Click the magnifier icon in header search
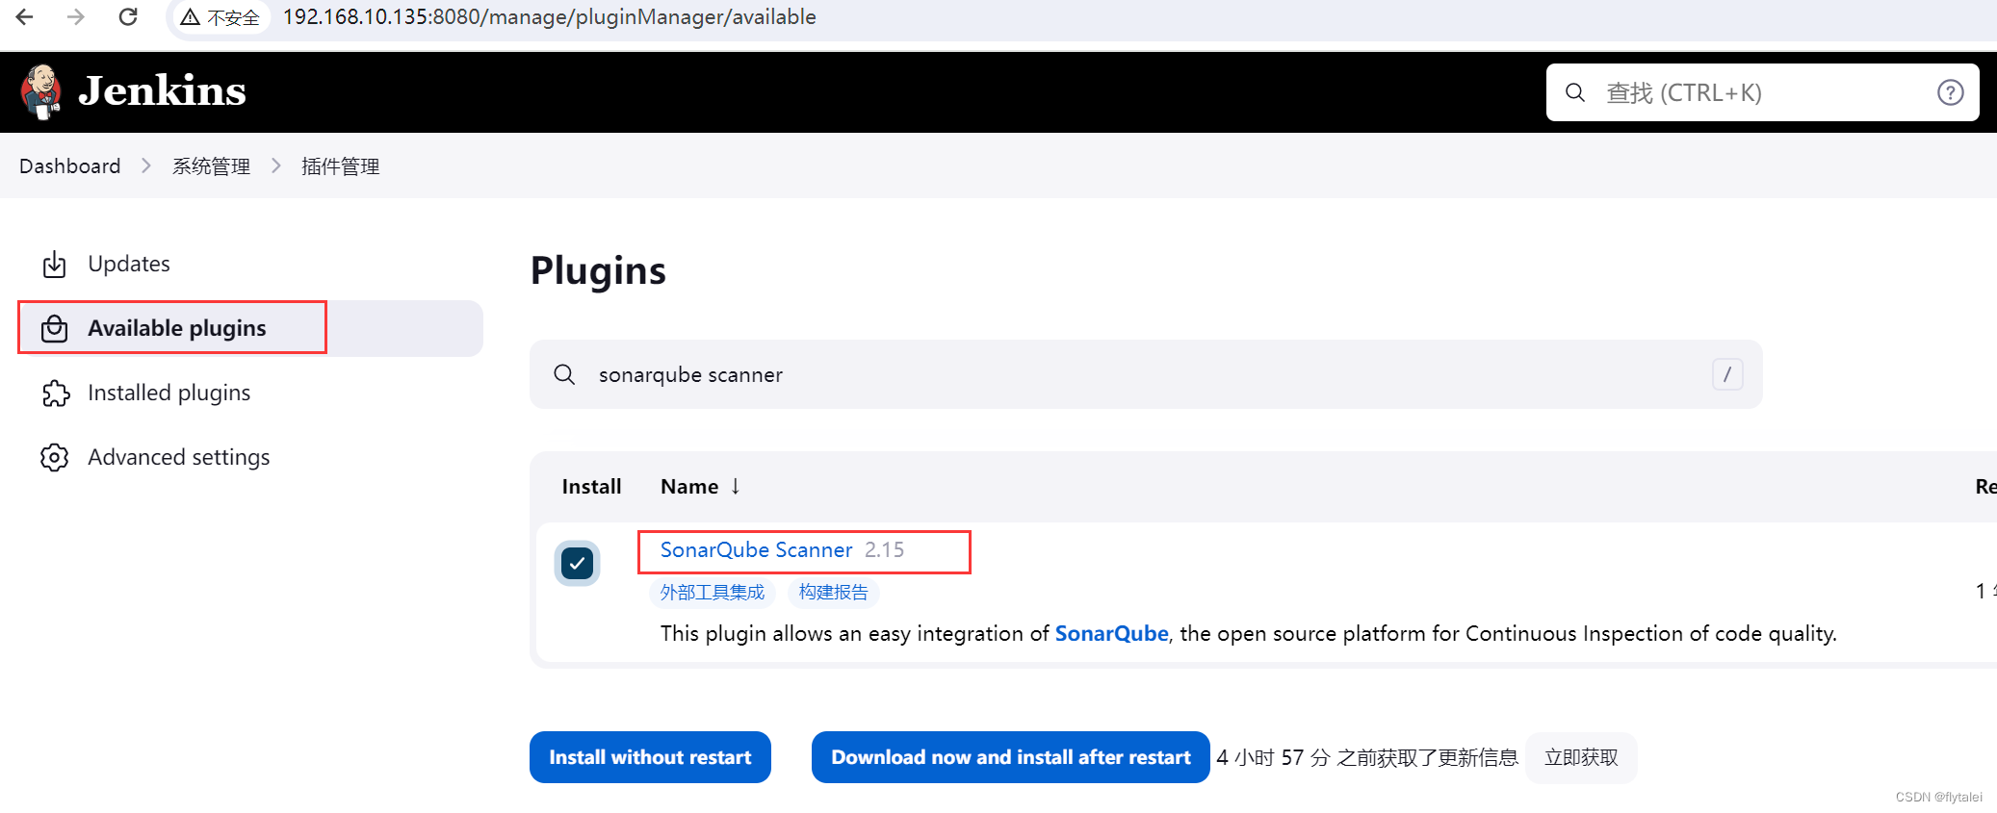Screen dimensions: 1997x813 (1575, 92)
